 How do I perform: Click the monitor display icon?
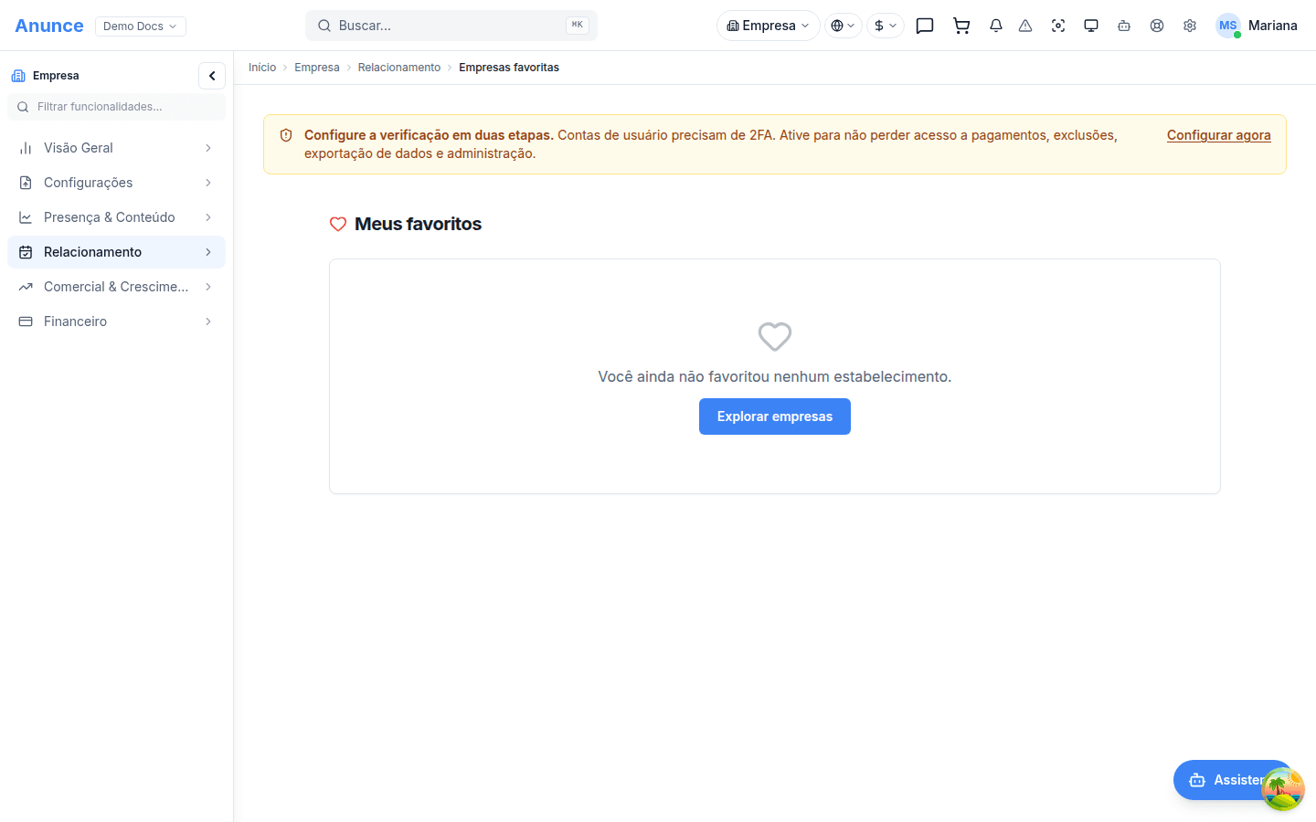coord(1091,26)
